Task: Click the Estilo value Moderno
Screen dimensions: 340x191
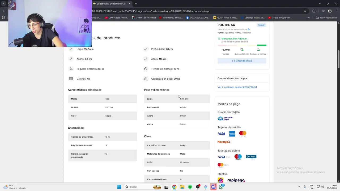Action: pos(184,162)
